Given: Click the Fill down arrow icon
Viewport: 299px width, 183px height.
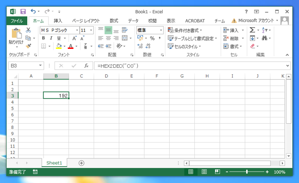Looking at the screenshot, I should (252, 38).
